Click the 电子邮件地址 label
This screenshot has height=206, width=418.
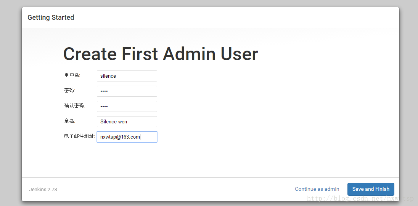[79, 136]
